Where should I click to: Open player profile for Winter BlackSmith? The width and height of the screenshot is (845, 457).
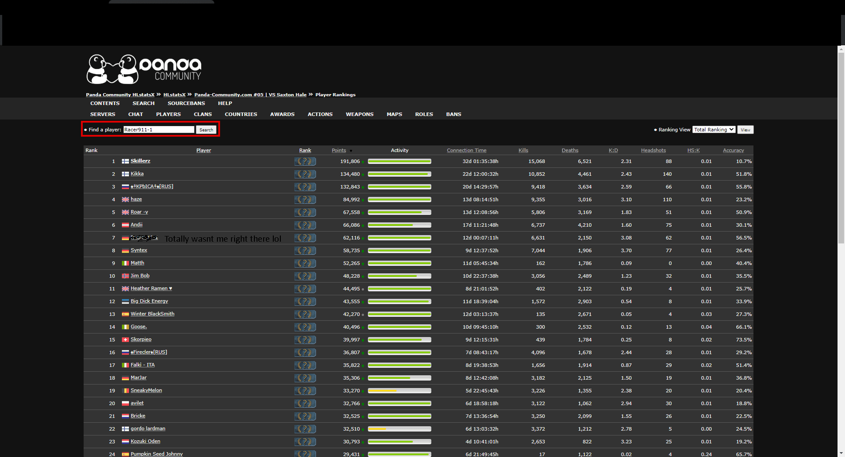(152, 314)
